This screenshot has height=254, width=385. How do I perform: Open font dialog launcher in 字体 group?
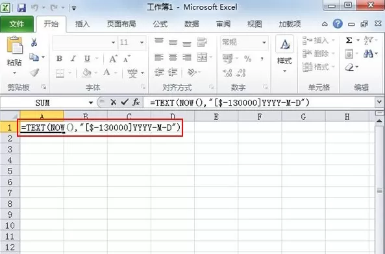(143, 87)
